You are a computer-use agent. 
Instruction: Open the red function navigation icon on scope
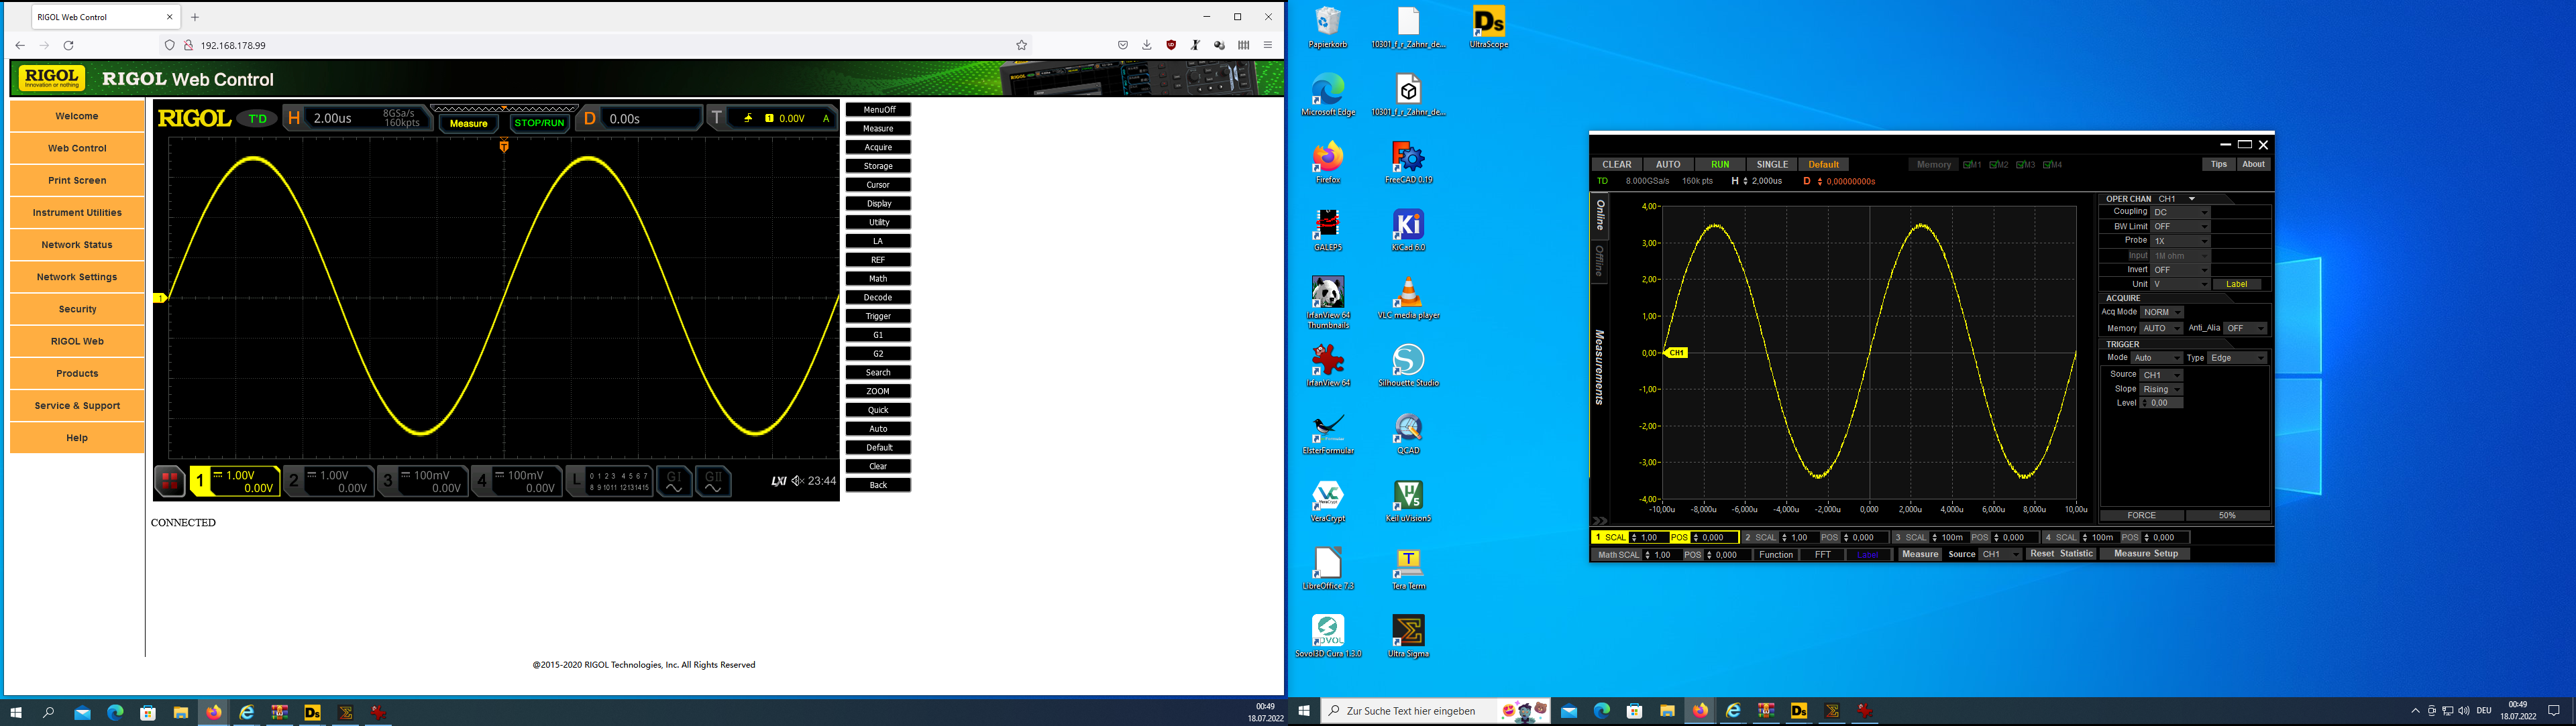pos(169,481)
